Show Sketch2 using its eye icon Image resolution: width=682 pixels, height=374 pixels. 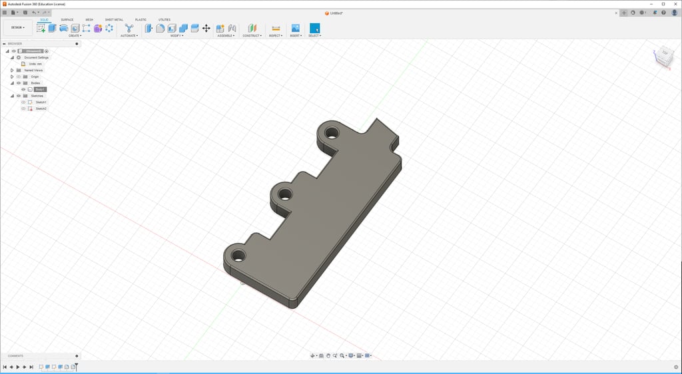pyautogui.click(x=23, y=108)
